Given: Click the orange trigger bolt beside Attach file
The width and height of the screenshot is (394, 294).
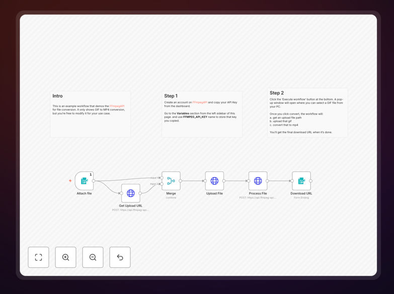Looking at the screenshot, I should 70,181.
